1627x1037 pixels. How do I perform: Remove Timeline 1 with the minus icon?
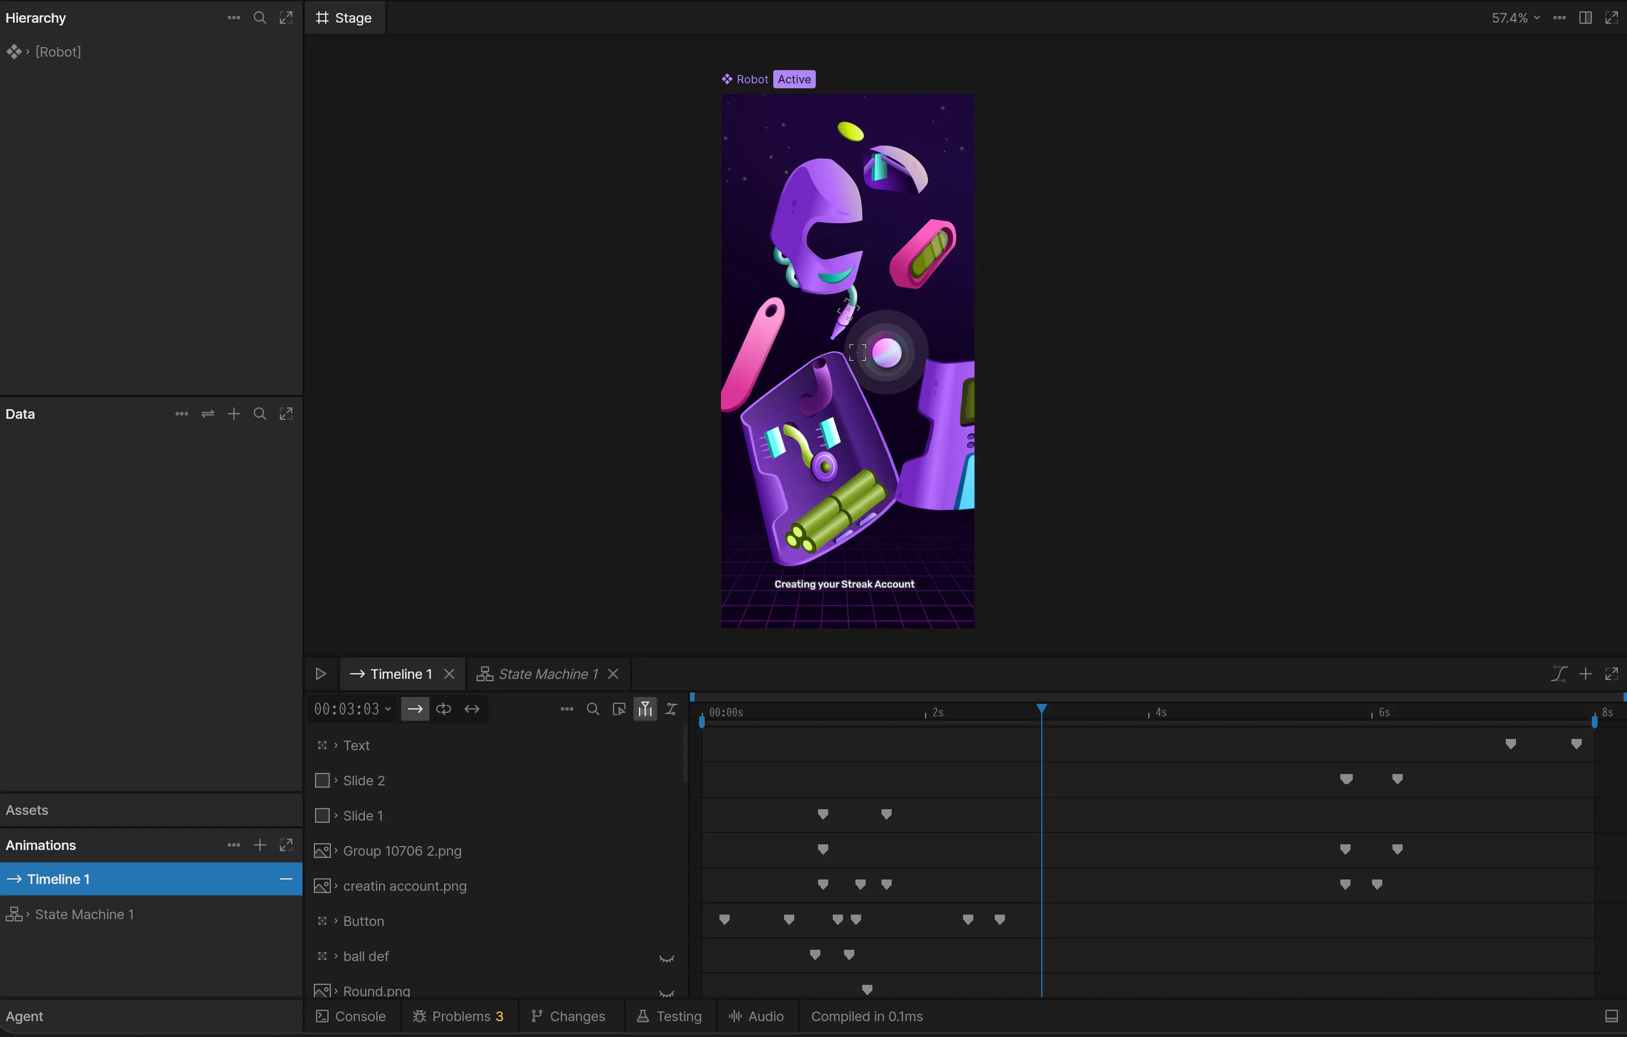tap(286, 879)
